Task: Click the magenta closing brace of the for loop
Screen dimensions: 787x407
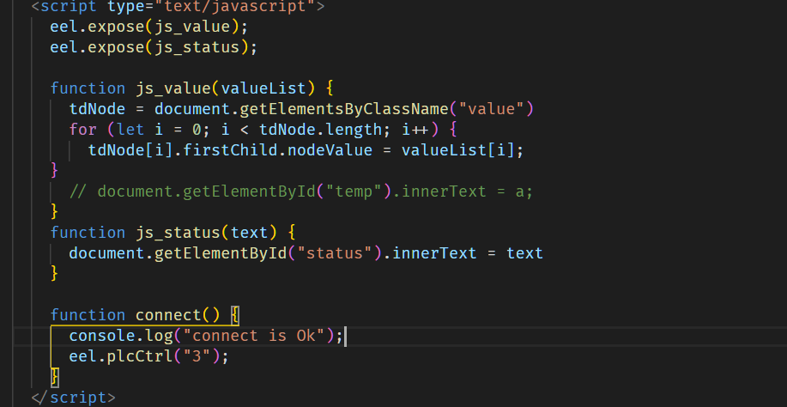Action: tap(55, 170)
